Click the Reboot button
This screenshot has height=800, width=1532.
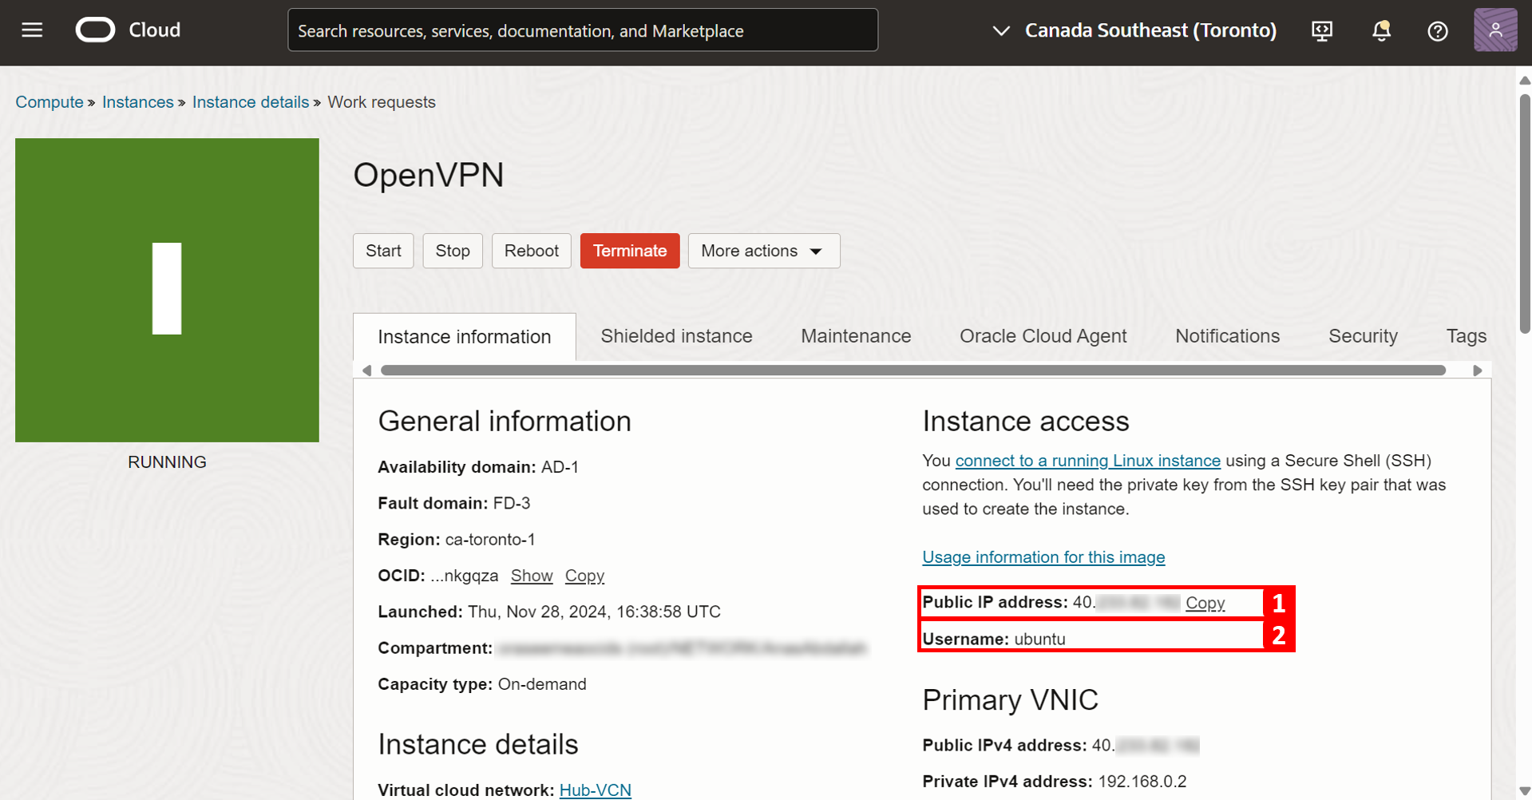tap(532, 251)
